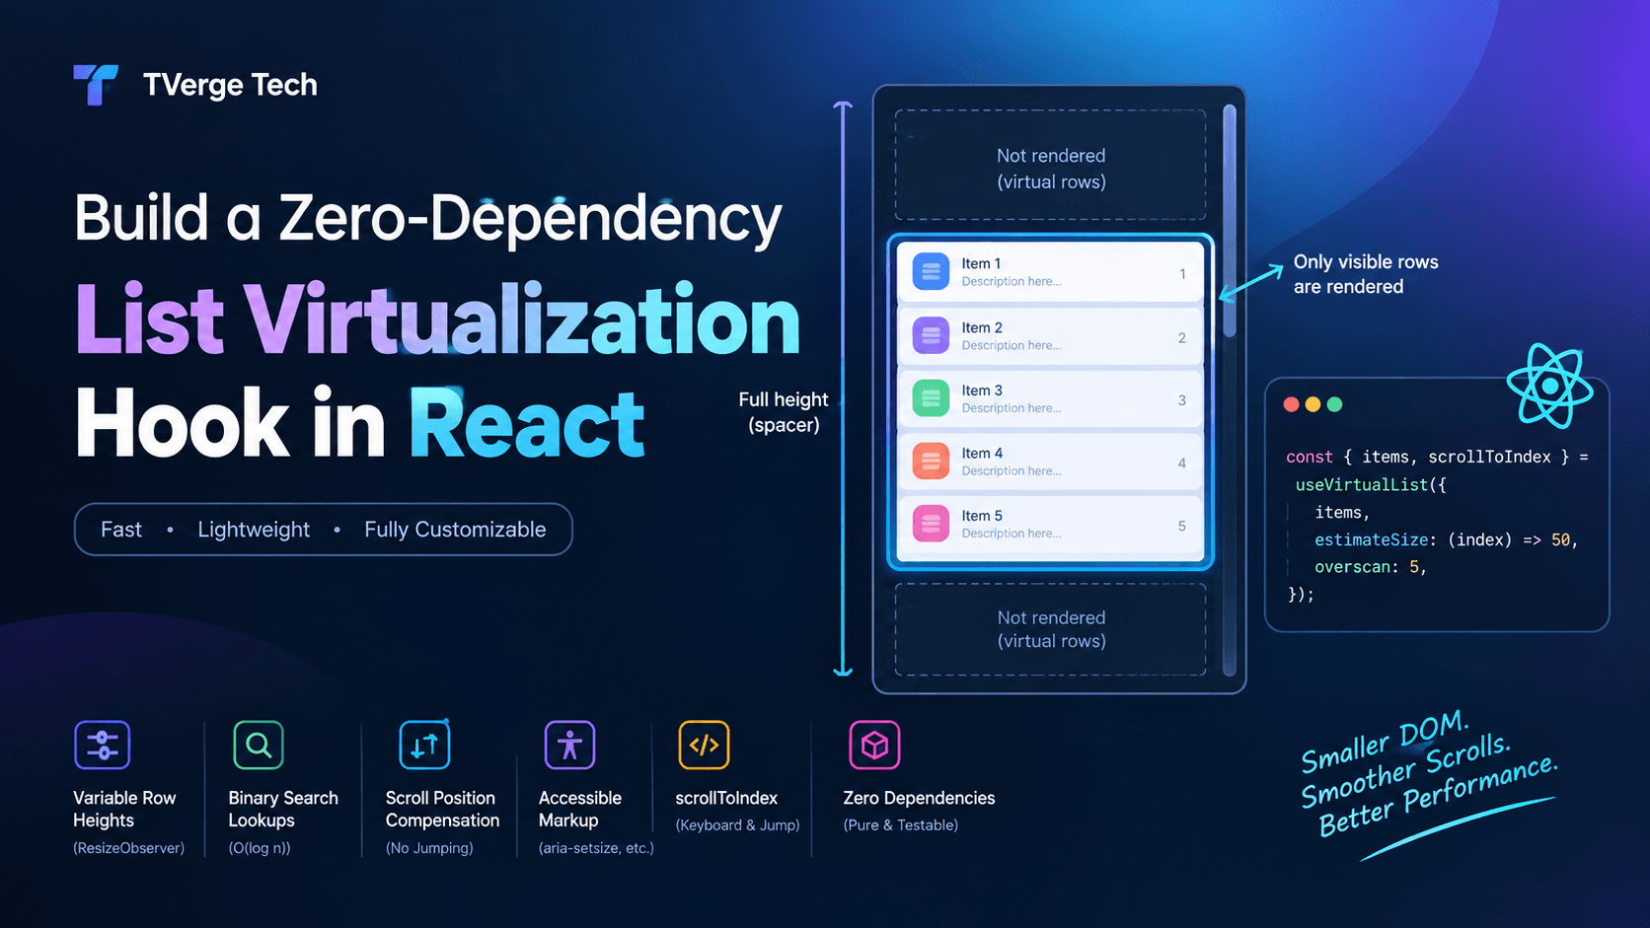Click the green icon on Item 3
Image resolution: width=1650 pixels, height=928 pixels.
point(931,398)
